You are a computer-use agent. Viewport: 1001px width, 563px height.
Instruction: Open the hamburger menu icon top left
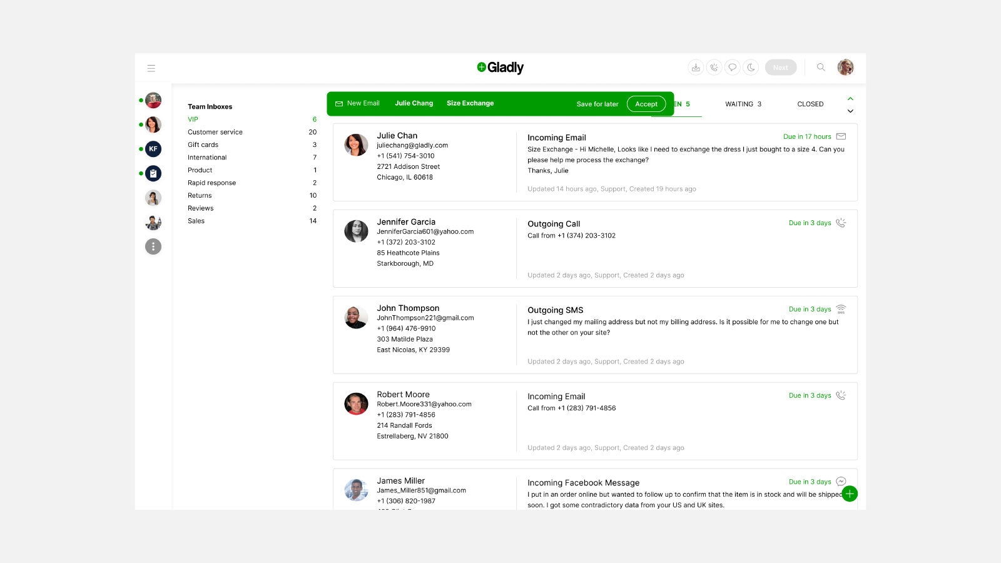coord(151,68)
